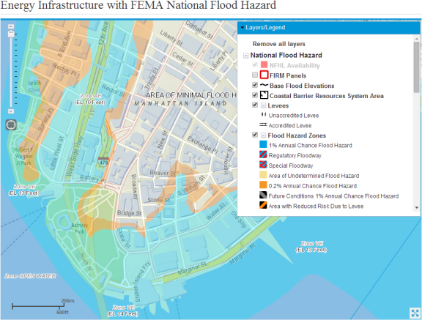This screenshot has height=320, width=422.
Task: Click the zoom slider handle
Action: tap(11, 34)
